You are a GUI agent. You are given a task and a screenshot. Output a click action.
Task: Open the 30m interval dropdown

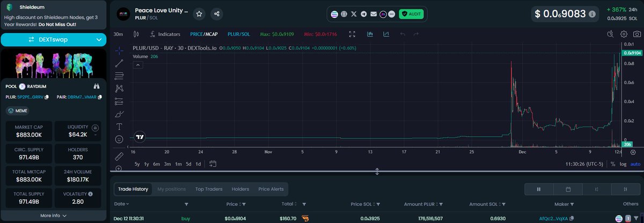tap(119, 34)
